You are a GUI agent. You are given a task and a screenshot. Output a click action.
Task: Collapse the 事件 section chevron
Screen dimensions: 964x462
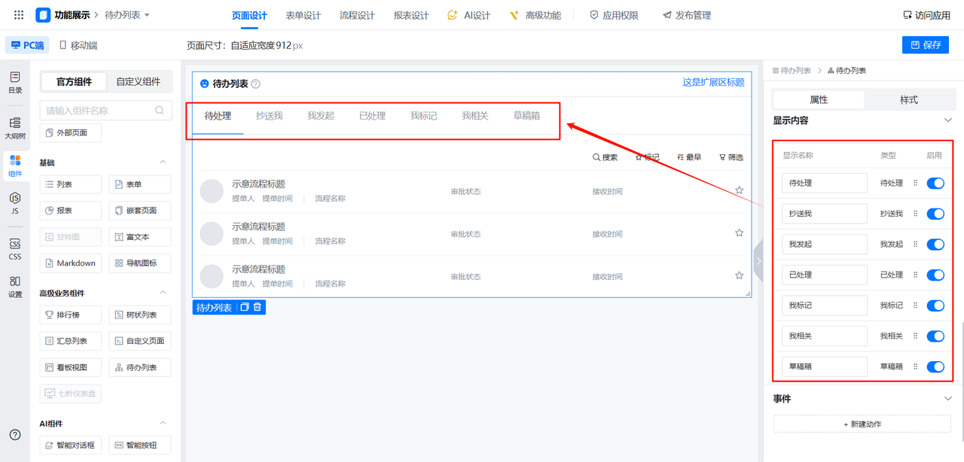[x=947, y=398]
